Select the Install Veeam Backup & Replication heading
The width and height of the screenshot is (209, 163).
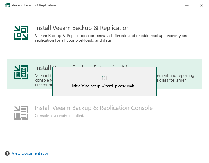pos(82,28)
